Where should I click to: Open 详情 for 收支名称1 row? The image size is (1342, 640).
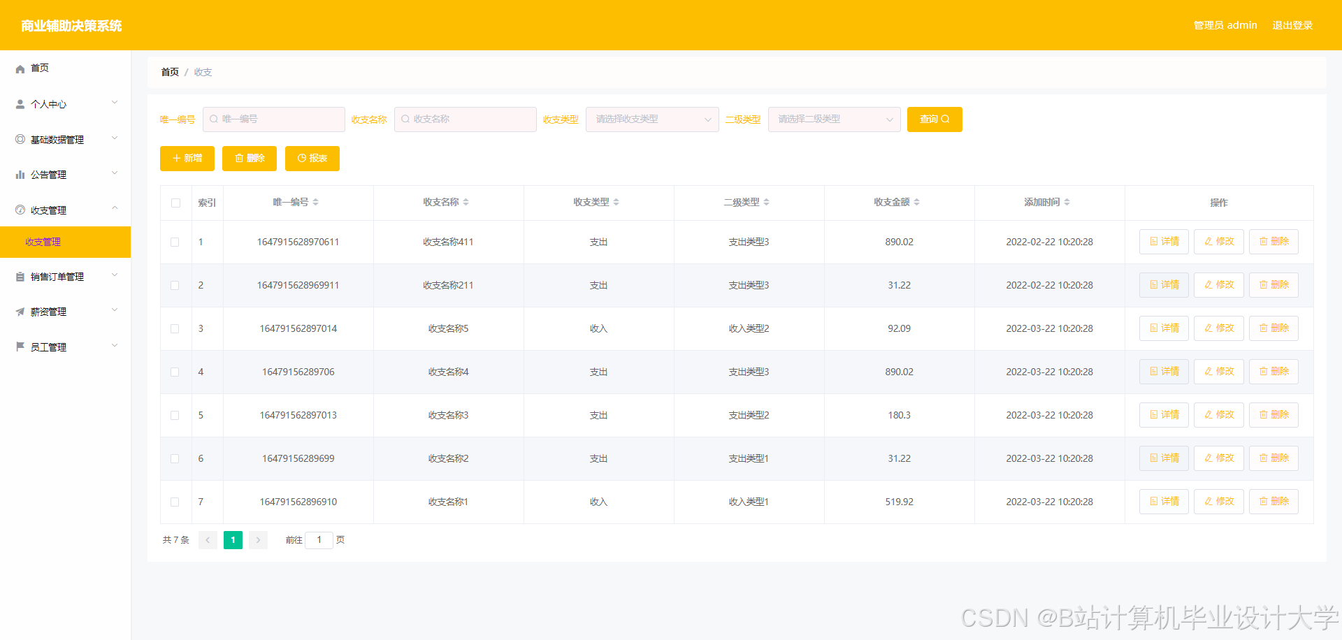click(1164, 502)
